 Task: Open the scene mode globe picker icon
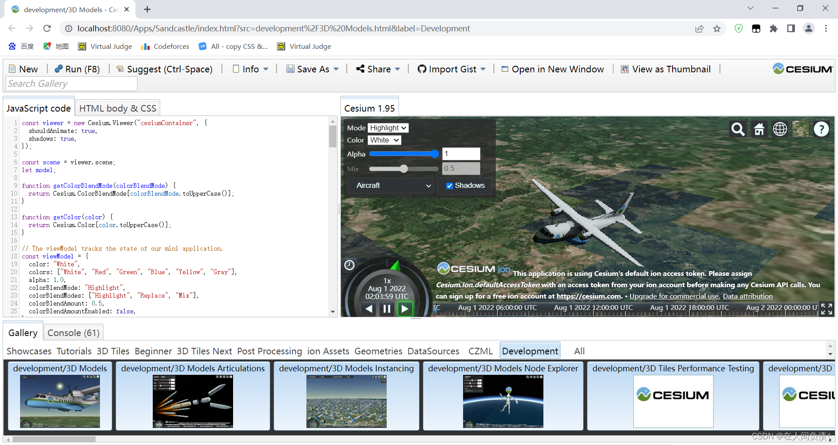click(780, 129)
